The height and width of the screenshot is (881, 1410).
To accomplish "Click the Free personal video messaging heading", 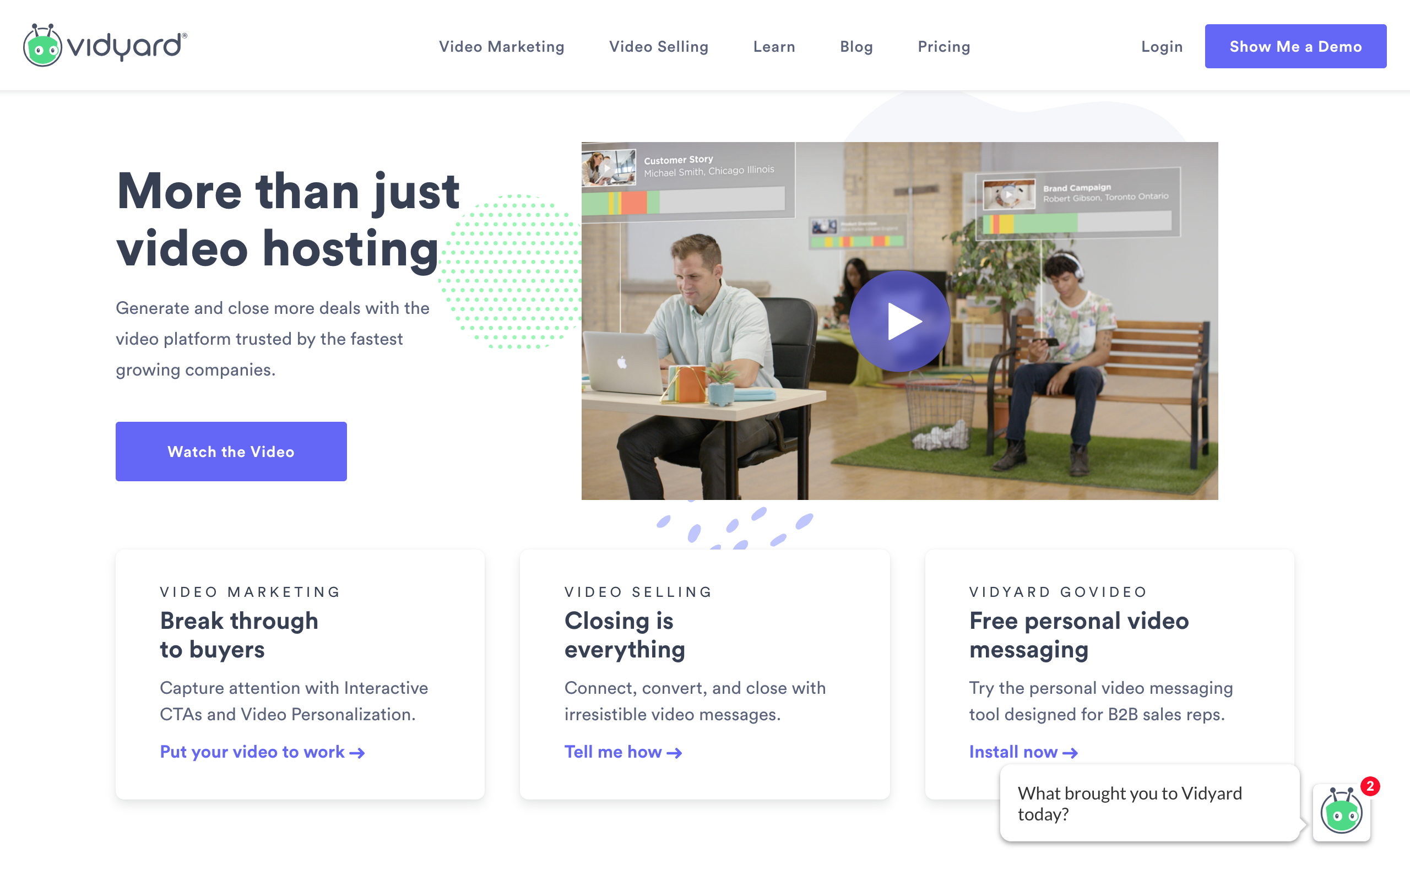I will point(1078,635).
